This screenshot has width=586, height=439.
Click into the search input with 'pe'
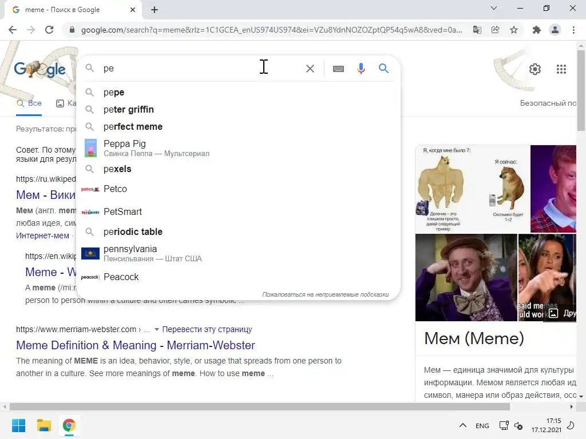coord(202,69)
